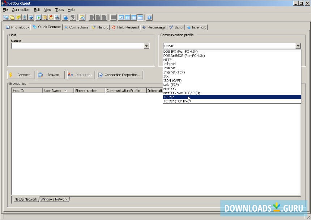Open connection info via the blue info icon
311x220 pixels.
65,18
